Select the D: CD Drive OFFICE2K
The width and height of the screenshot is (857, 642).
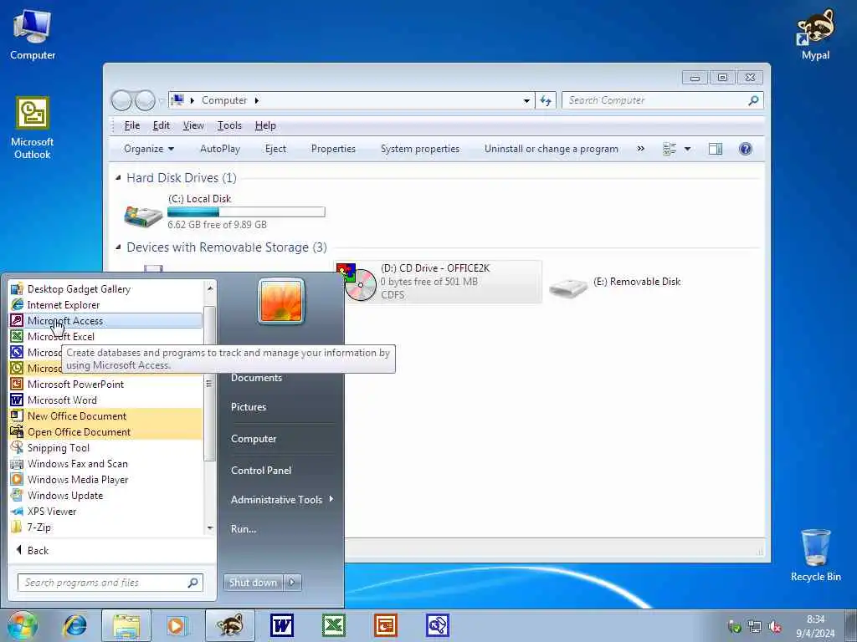[438, 282]
